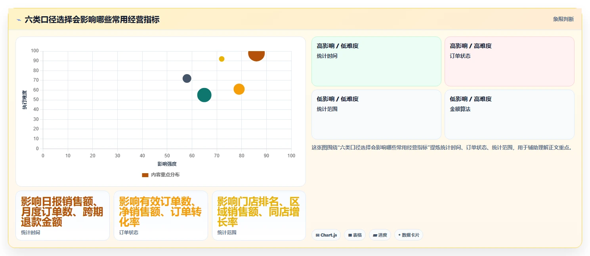
Task: Click the Chart.js tag
Action: point(326,235)
